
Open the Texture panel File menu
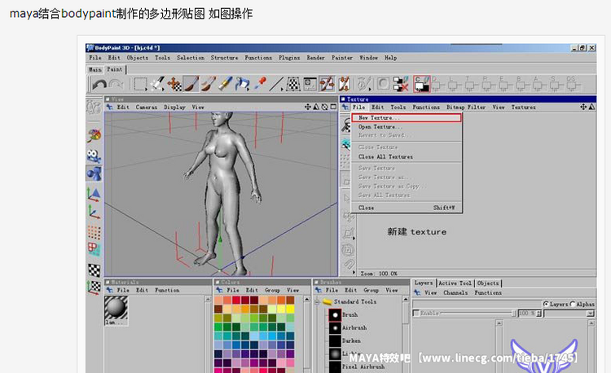(359, 107)
